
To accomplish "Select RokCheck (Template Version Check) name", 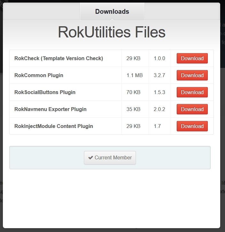I will click(x=59, y=58).
